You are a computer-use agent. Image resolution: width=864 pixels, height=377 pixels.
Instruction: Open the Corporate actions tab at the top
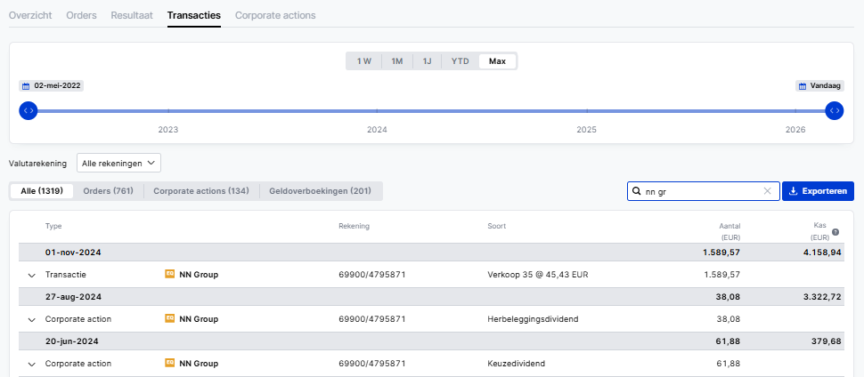[275, 15]
